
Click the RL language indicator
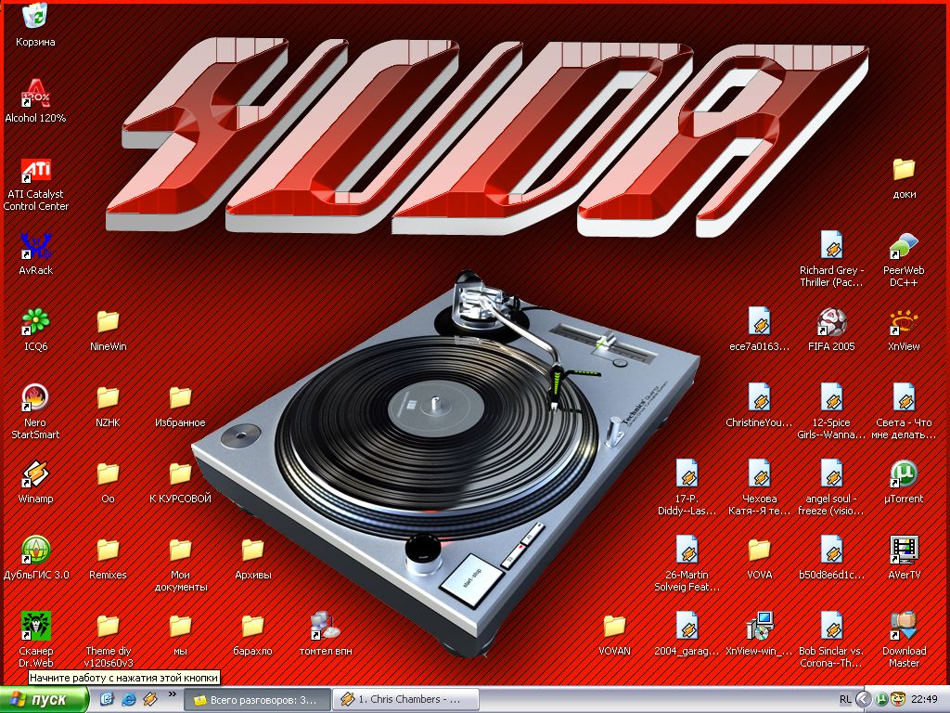[x=844, y=700]
